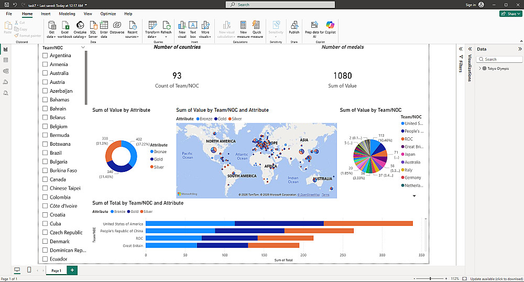Click Gold legend swatch in donut chart
Screen dimensions: 524x282
152,159
